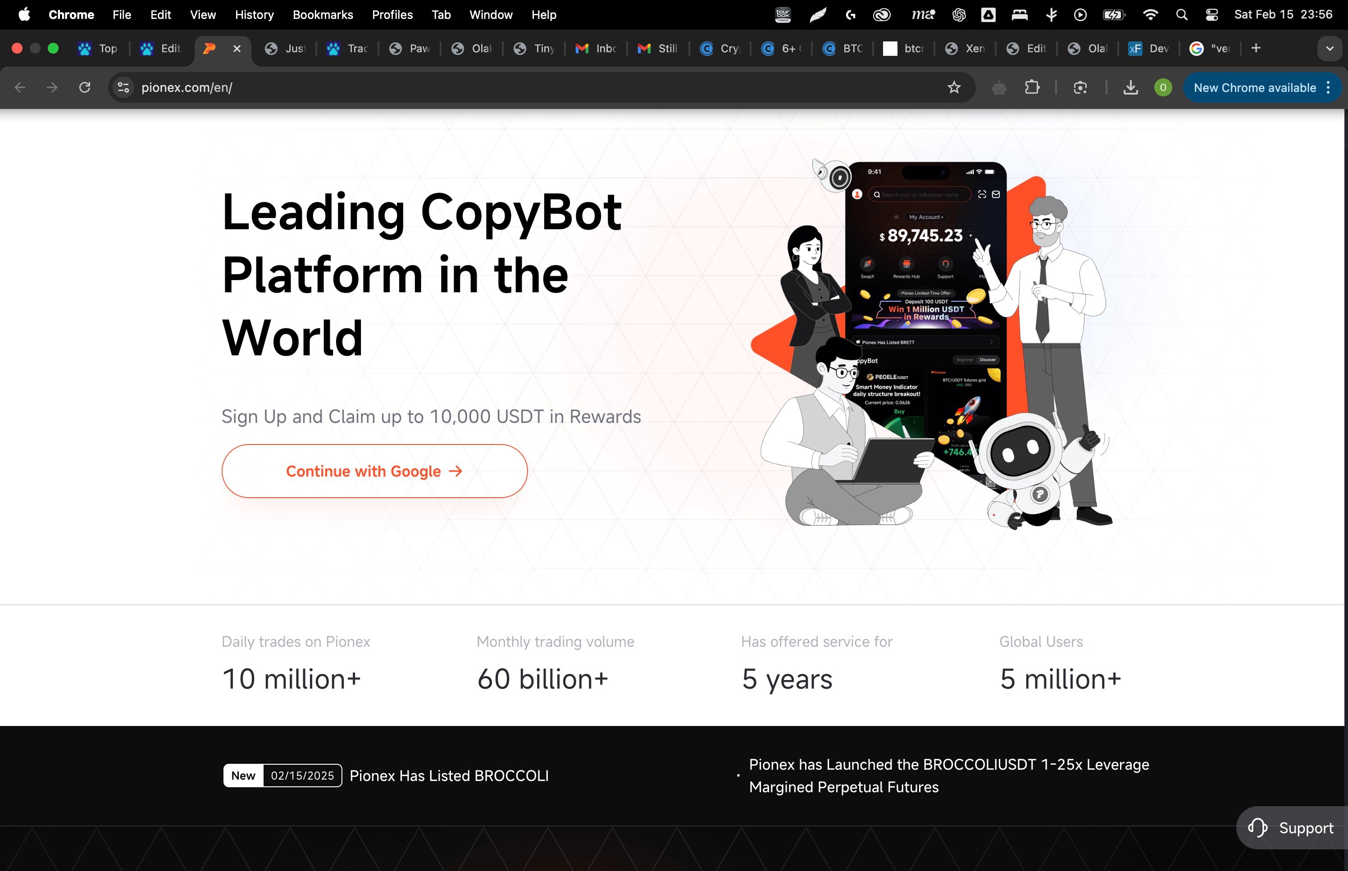Viewport: 1348px width, 871px height.
Task: Open the grayed extension icon beside the puzzle
Action: [999, 88]
